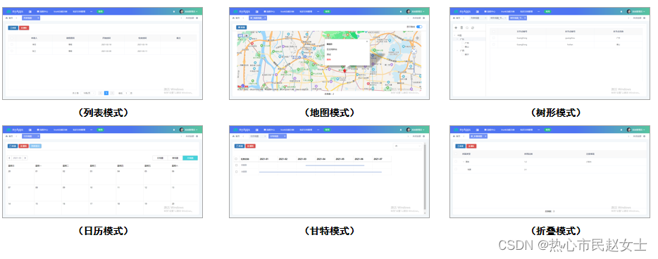Collapse the first row expander in 折叠模式
The height and width of the screenshot is (259, 658).
click(463, 162)
